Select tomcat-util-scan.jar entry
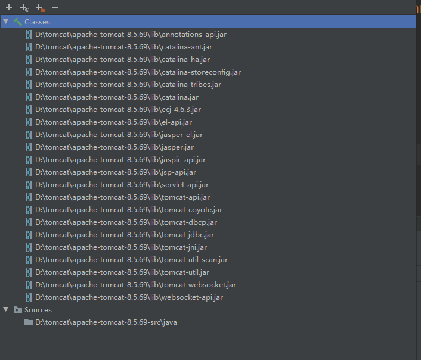 click(x=131, y=260)
